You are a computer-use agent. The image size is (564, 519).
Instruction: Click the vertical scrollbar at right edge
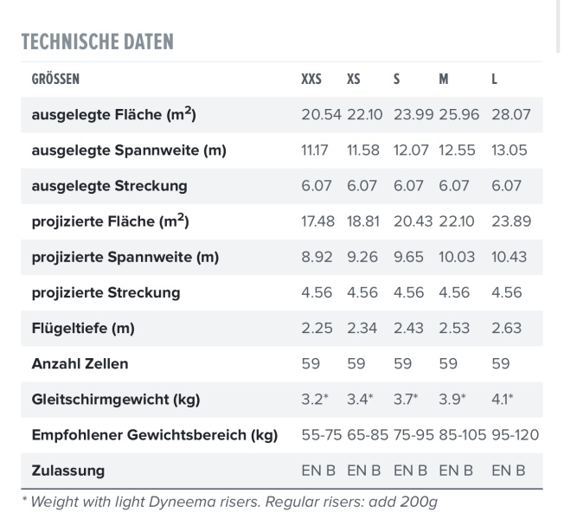click(x=559, y=27)
